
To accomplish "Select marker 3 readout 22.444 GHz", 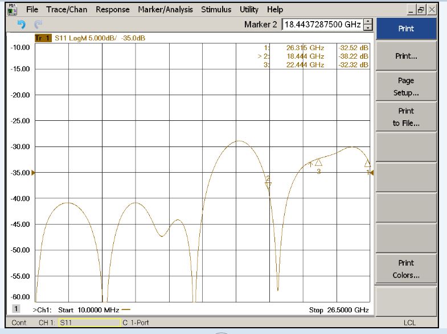I will pos(305,65).
